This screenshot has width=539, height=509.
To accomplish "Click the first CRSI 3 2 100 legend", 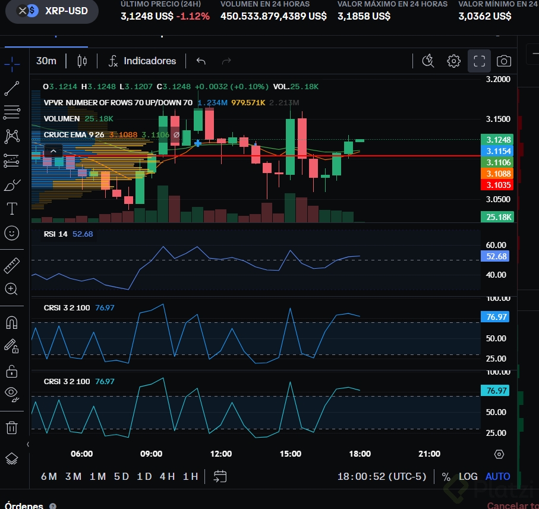I will click(x=67, y=308).
